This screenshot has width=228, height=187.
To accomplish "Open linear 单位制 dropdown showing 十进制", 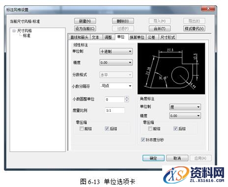I will click(116, 52).
